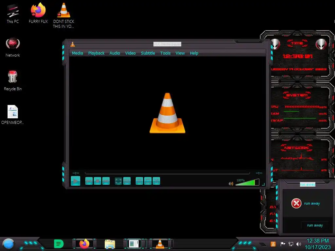This screenshot has width=335, height=251.
Task: Switch to the dialog window taskbar button
Action: point(134,244)
